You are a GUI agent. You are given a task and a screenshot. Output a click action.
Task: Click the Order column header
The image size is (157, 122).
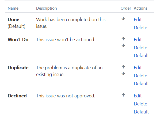[x=126, y=8]
